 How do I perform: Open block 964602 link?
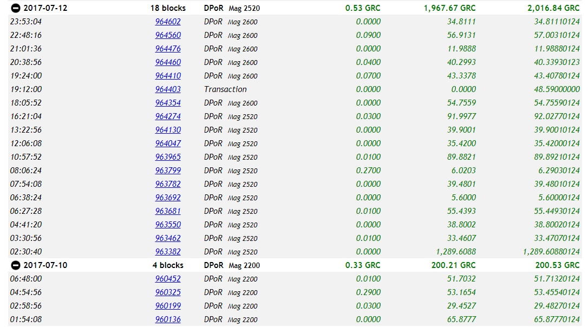168,22
